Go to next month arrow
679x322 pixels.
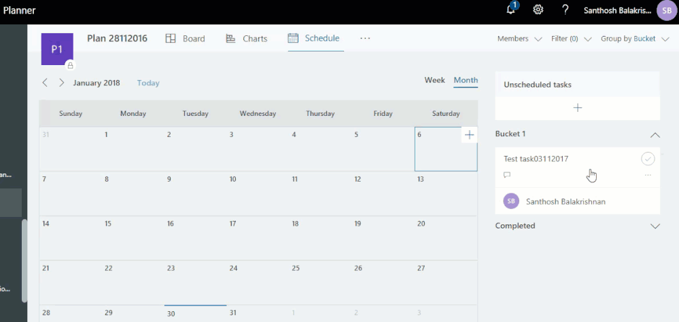tap(61, 83)
